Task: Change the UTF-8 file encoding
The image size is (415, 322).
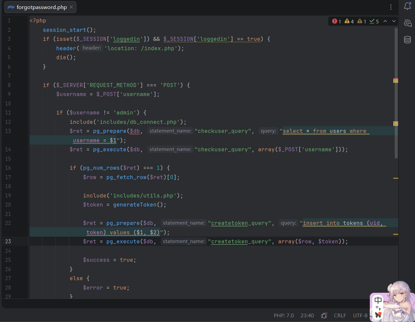Action: pos(360,315)
